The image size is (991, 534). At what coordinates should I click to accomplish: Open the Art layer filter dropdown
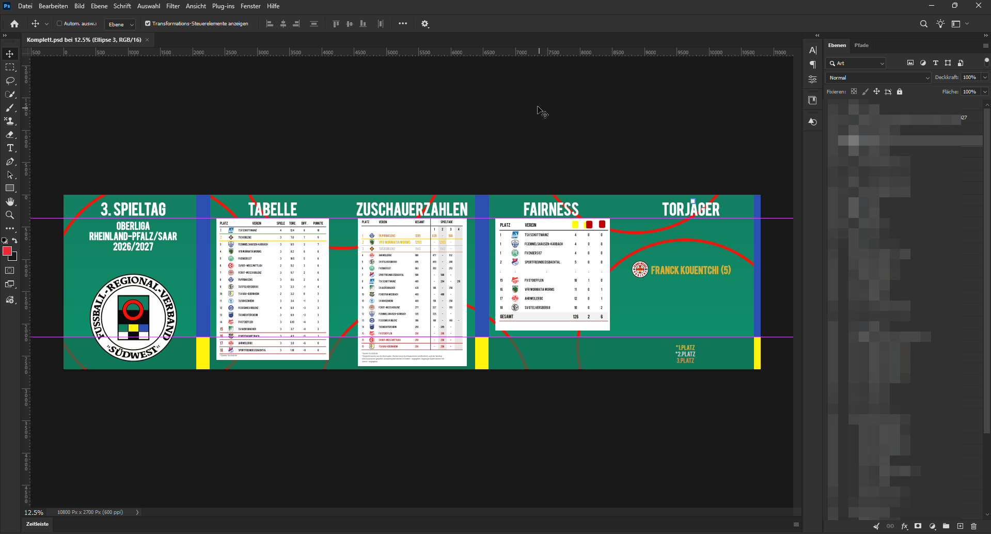coord(856,63)
